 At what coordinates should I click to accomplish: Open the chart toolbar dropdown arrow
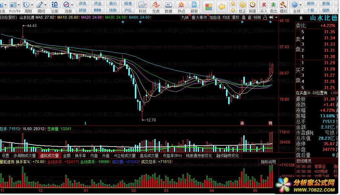coord(276,17)
